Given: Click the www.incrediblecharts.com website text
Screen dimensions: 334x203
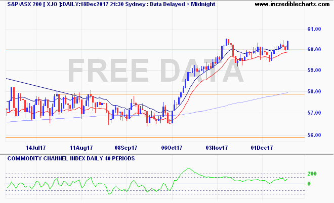Looking at the screenshot, I should pyautogui.click(x=292, y=4).
